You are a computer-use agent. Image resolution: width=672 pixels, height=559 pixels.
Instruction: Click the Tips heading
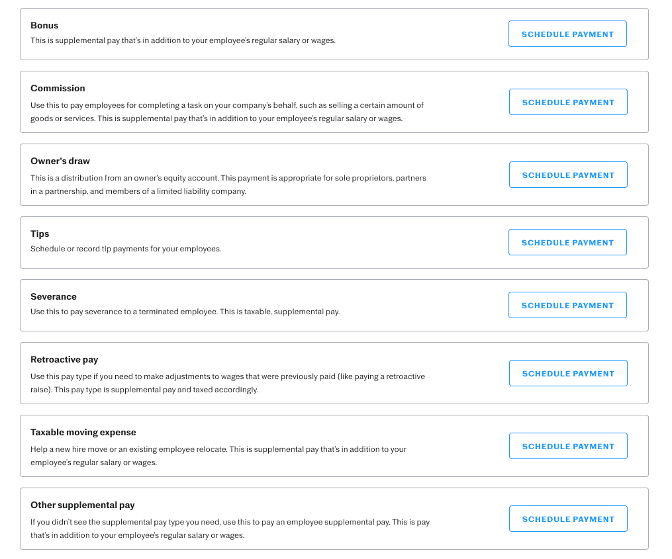(40, 234)
